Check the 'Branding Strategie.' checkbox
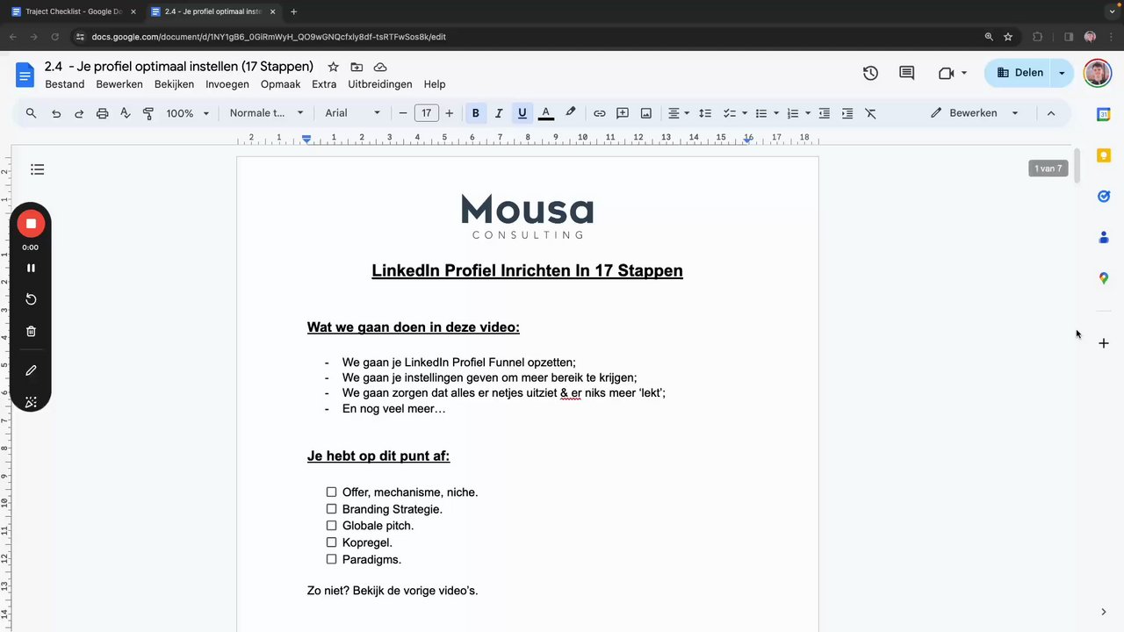 [x=331, y=509]
